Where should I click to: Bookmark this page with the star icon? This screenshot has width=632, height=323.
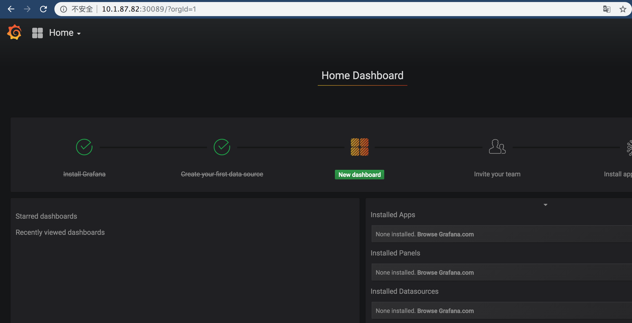coord(623,9)
